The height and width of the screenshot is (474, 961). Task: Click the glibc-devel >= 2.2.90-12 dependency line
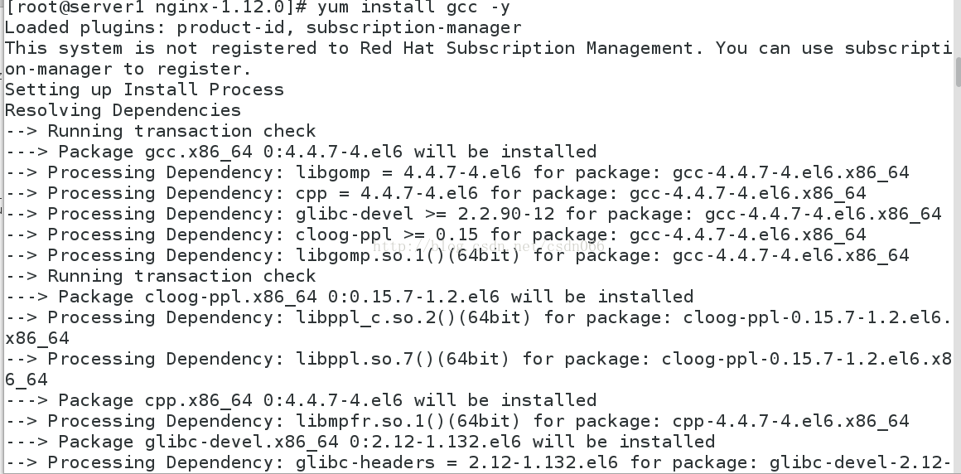pyautogui.click(x=473, y=214)
